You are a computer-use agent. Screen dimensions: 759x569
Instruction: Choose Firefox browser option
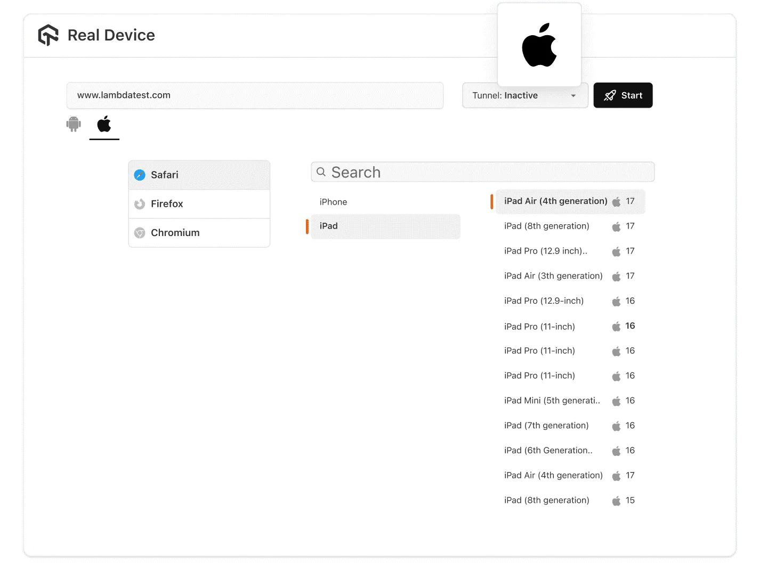click(199, 204)
